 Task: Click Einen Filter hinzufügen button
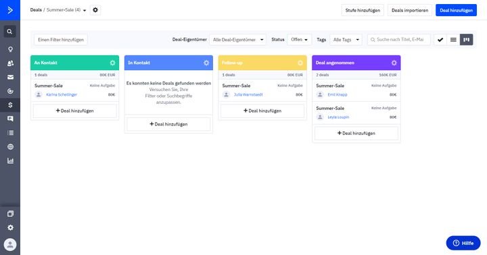coord(61,40)
